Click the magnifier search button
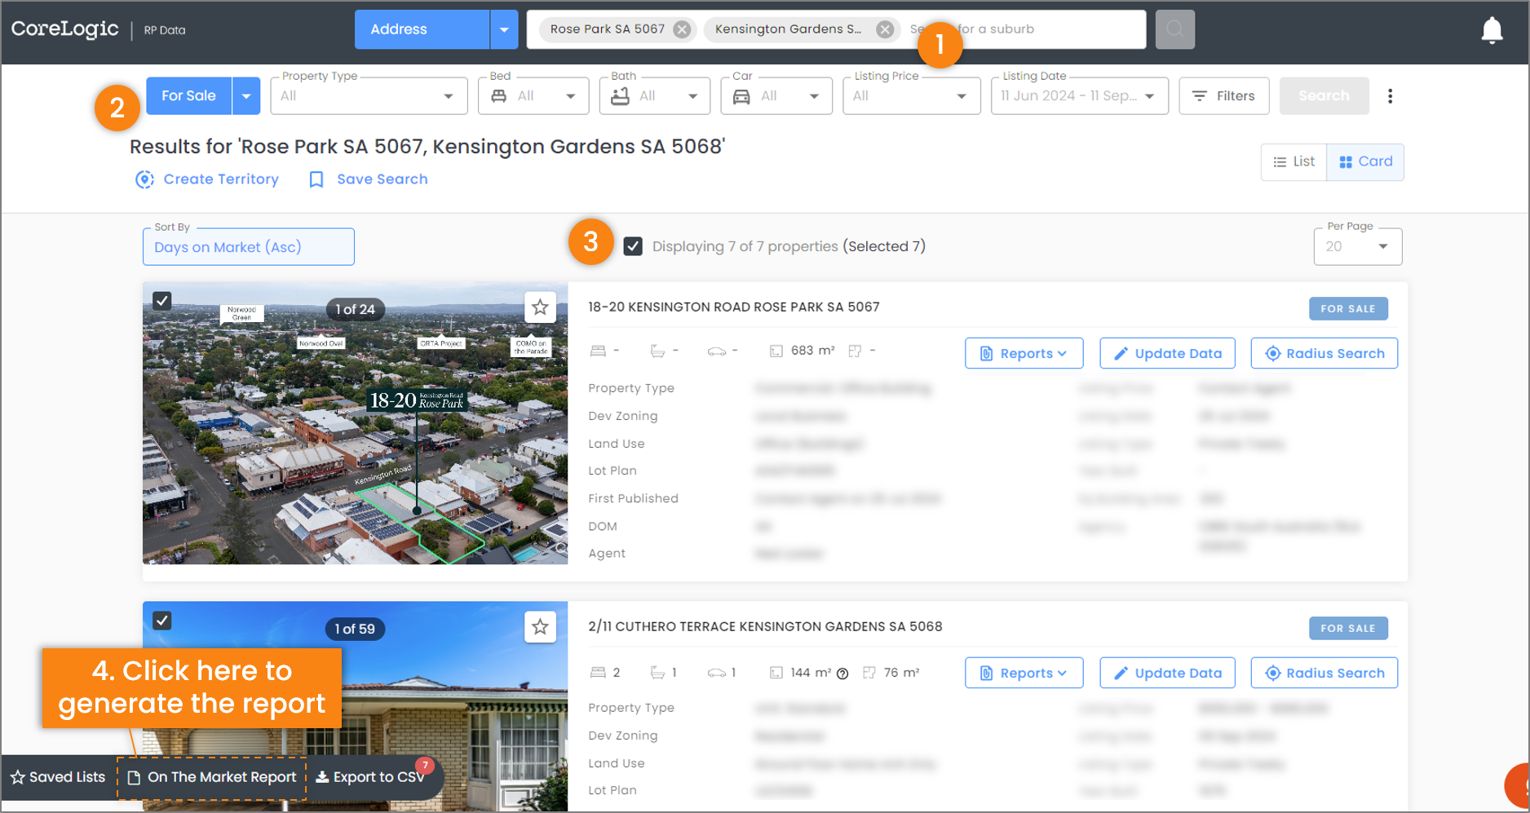Image resolution: width=1530 pixels, height=813 pixels. click(x=1175, y=29)
